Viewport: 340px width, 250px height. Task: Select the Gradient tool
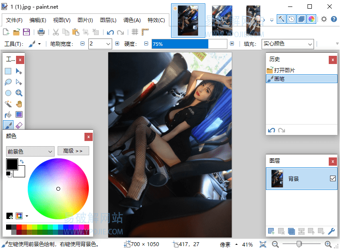tap(19, 115)
